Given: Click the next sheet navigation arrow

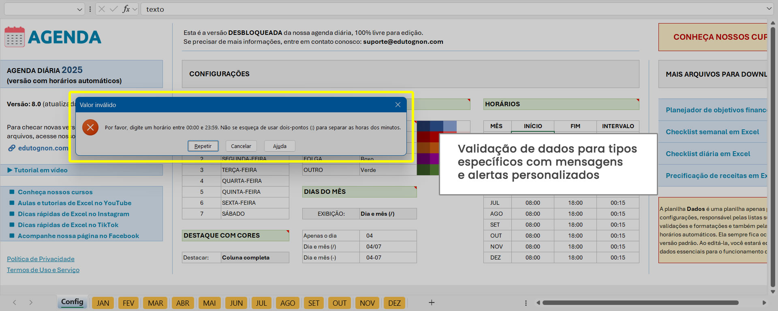Looking at the screenshot, I should click(x=31, y=302).
